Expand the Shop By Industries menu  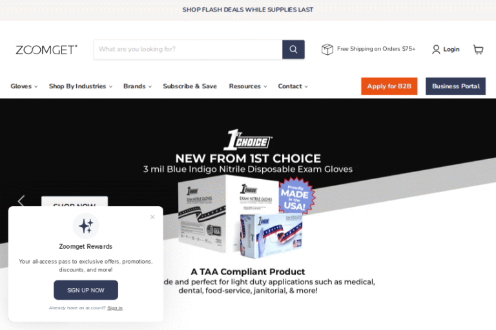click(81, 86)
